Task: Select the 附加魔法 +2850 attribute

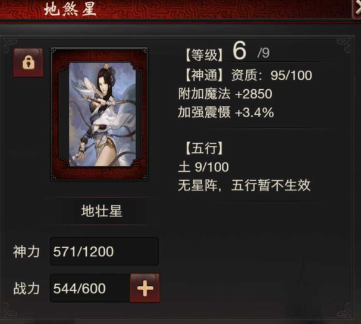Action: [225, 94]
